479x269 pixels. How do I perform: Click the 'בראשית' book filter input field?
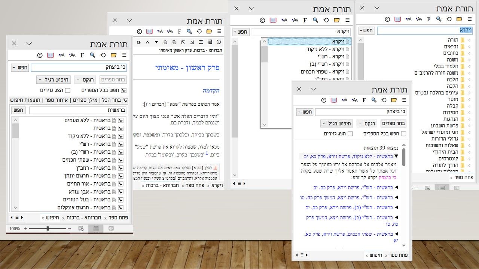[78, 110]
